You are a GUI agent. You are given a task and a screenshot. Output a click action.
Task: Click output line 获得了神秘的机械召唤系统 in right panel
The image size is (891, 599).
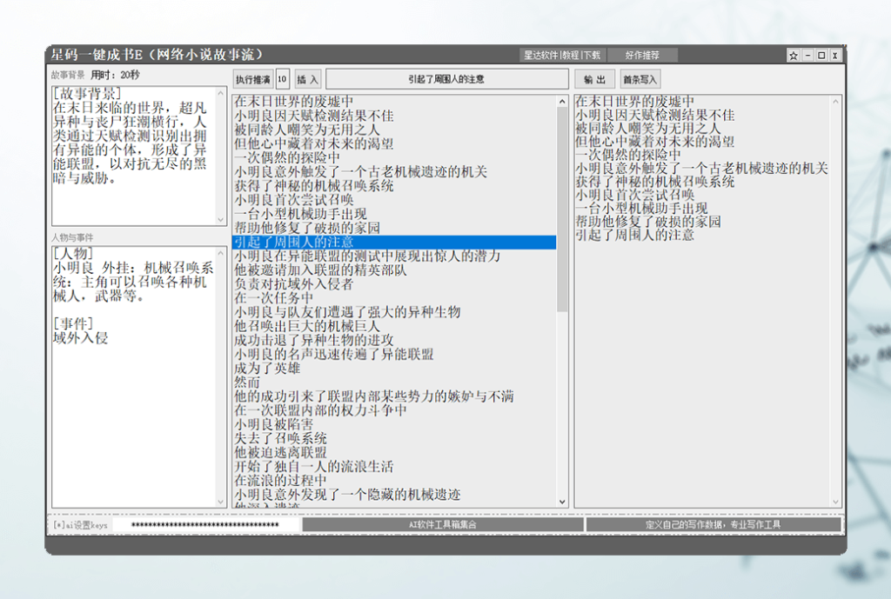[654, 182]
